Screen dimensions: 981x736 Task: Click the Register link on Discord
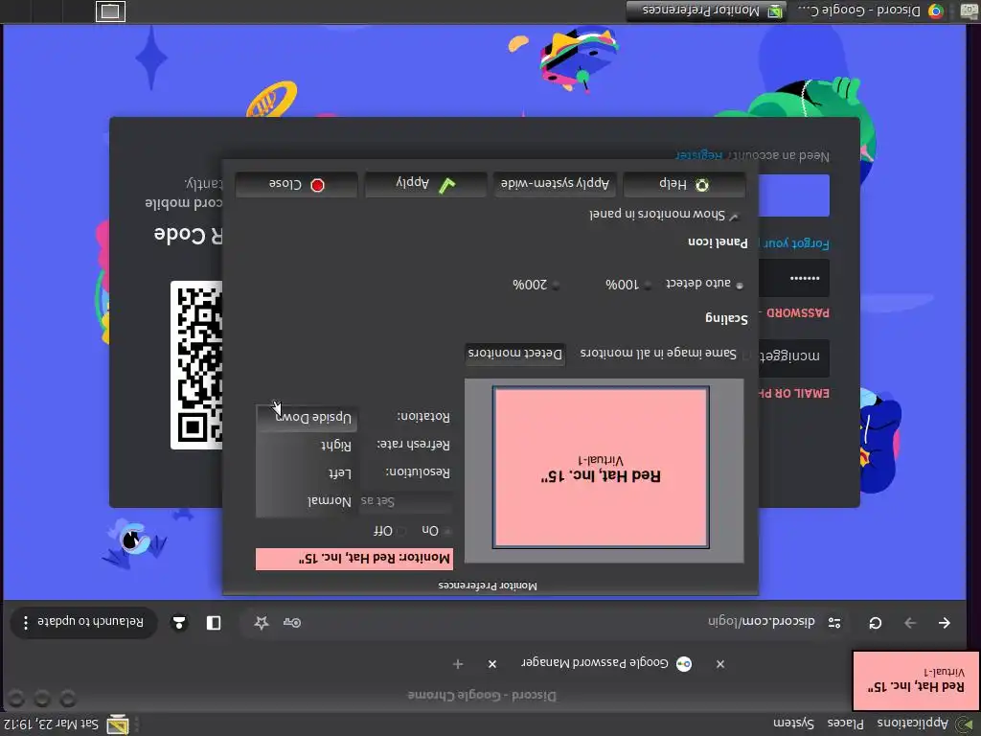(x=699, y=155)
